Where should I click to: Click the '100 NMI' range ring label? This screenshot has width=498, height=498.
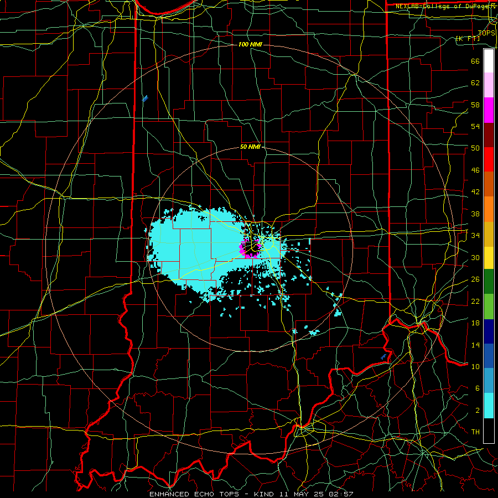[250, 44]
